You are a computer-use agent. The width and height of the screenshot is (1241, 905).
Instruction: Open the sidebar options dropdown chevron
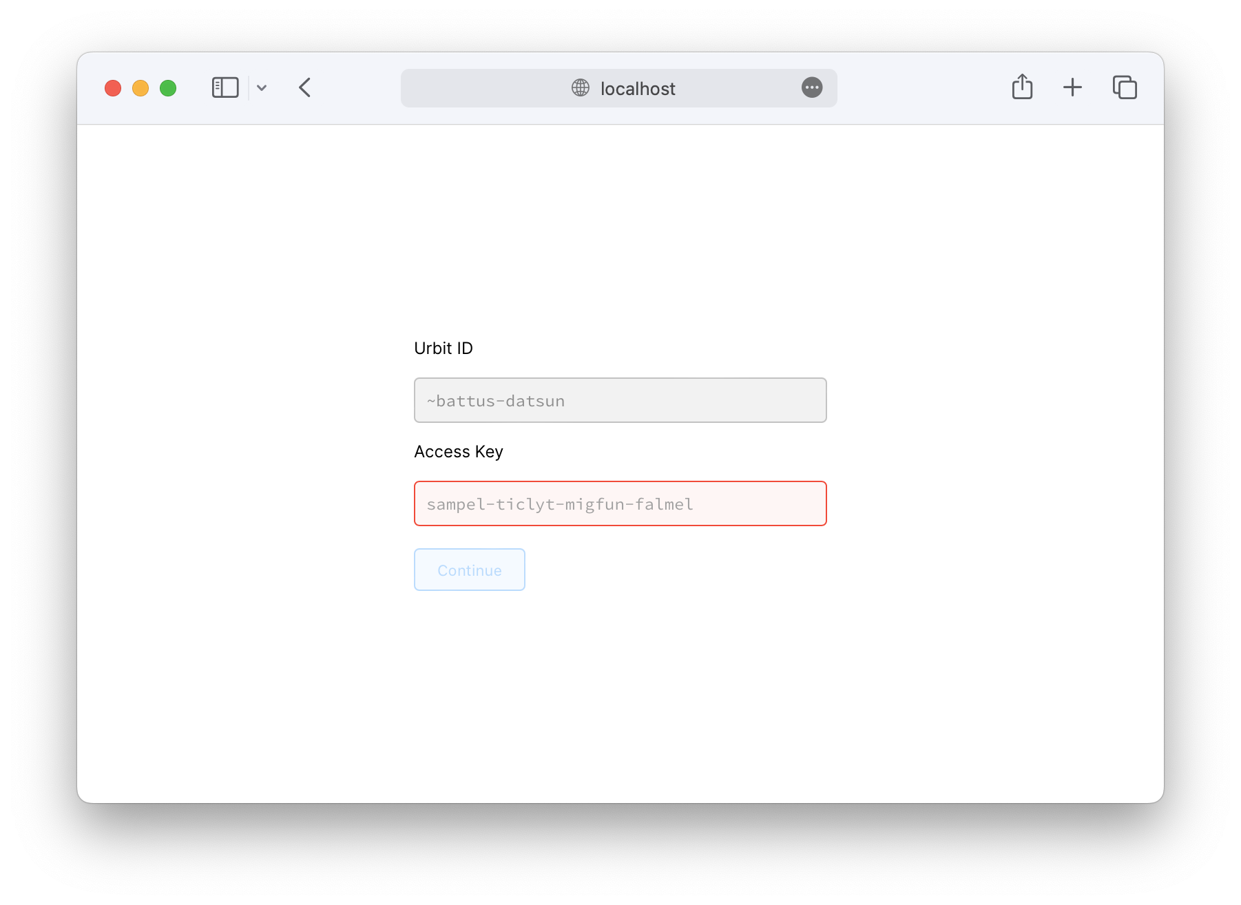point(262,87)
